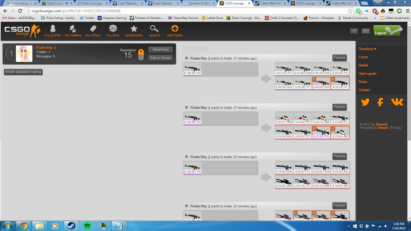
Task: Open the Twitter bird icon in sidebar
Action: pos(365,102)
